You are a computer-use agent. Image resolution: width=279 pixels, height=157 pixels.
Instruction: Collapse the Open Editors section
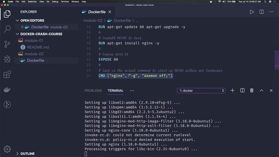click(x=17, y=20)
